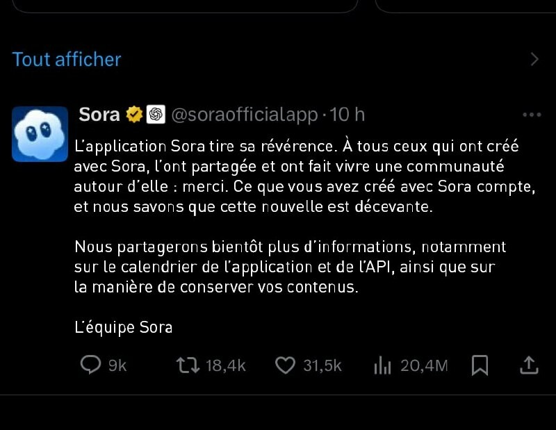Viewport: 556px width, 430px height.
Task: Open Sora's cloud profile picture
Action: pyautogui.click(x=40, y=134)
